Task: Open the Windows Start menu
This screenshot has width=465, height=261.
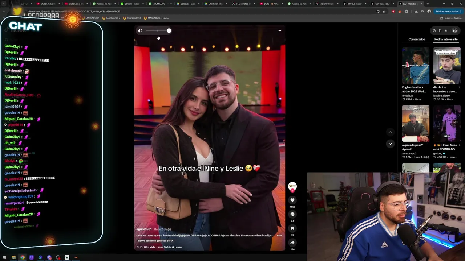Action: click(4, 257)
